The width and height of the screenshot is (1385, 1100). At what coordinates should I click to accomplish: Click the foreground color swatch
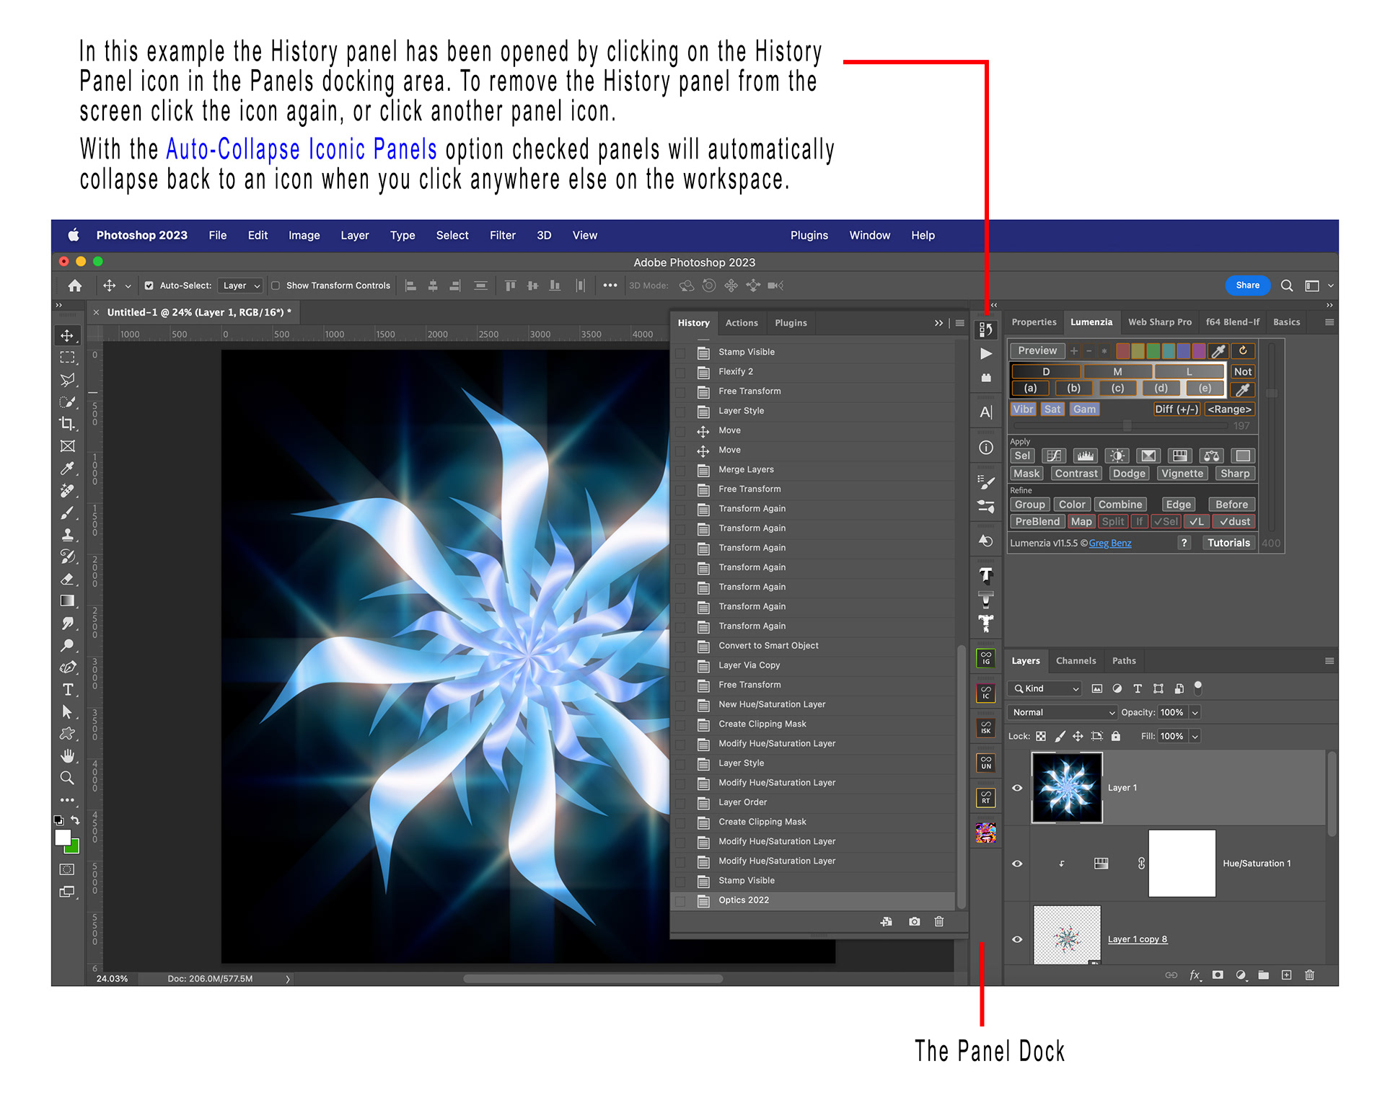(x=63, y=837)
